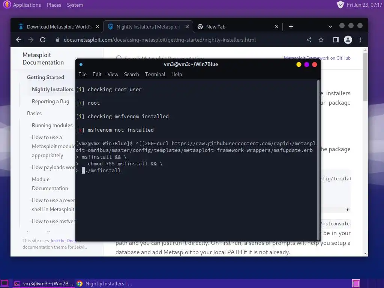Open the terminal File menu
Screen dimensions: 384x288
(x=82, y=75)
